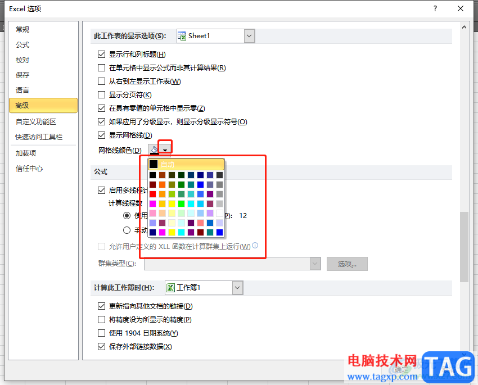
Task: Pick the sea green color swatch
Action: tap(182, 194)
